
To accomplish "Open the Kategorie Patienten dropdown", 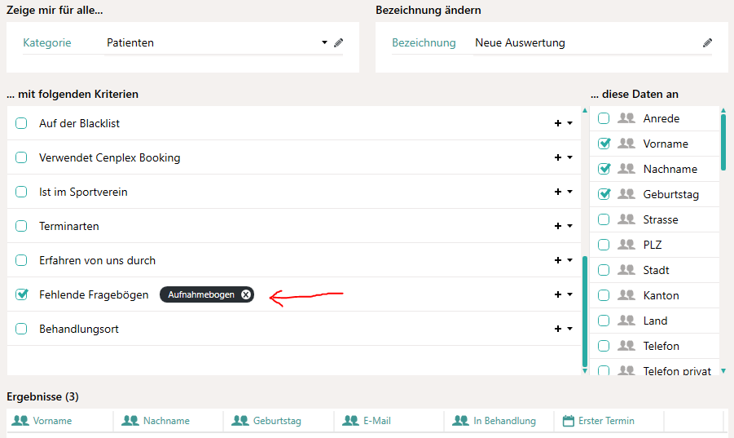I will (x=324, y=43).
